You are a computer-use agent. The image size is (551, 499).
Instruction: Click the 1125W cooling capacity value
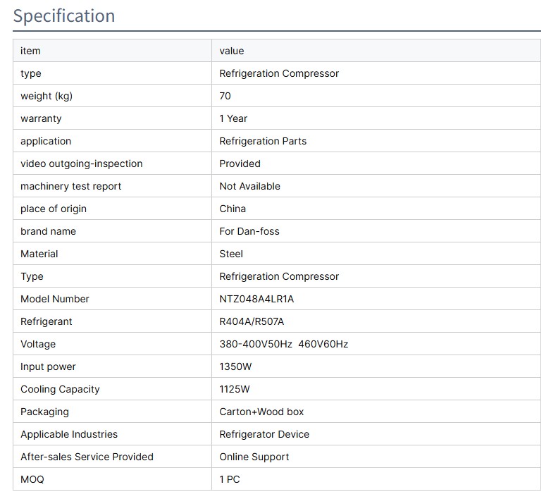coord(235,389)
